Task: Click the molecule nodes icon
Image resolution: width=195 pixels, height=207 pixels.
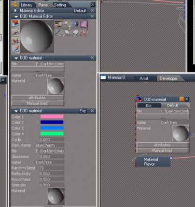Action: click(67, 24)
